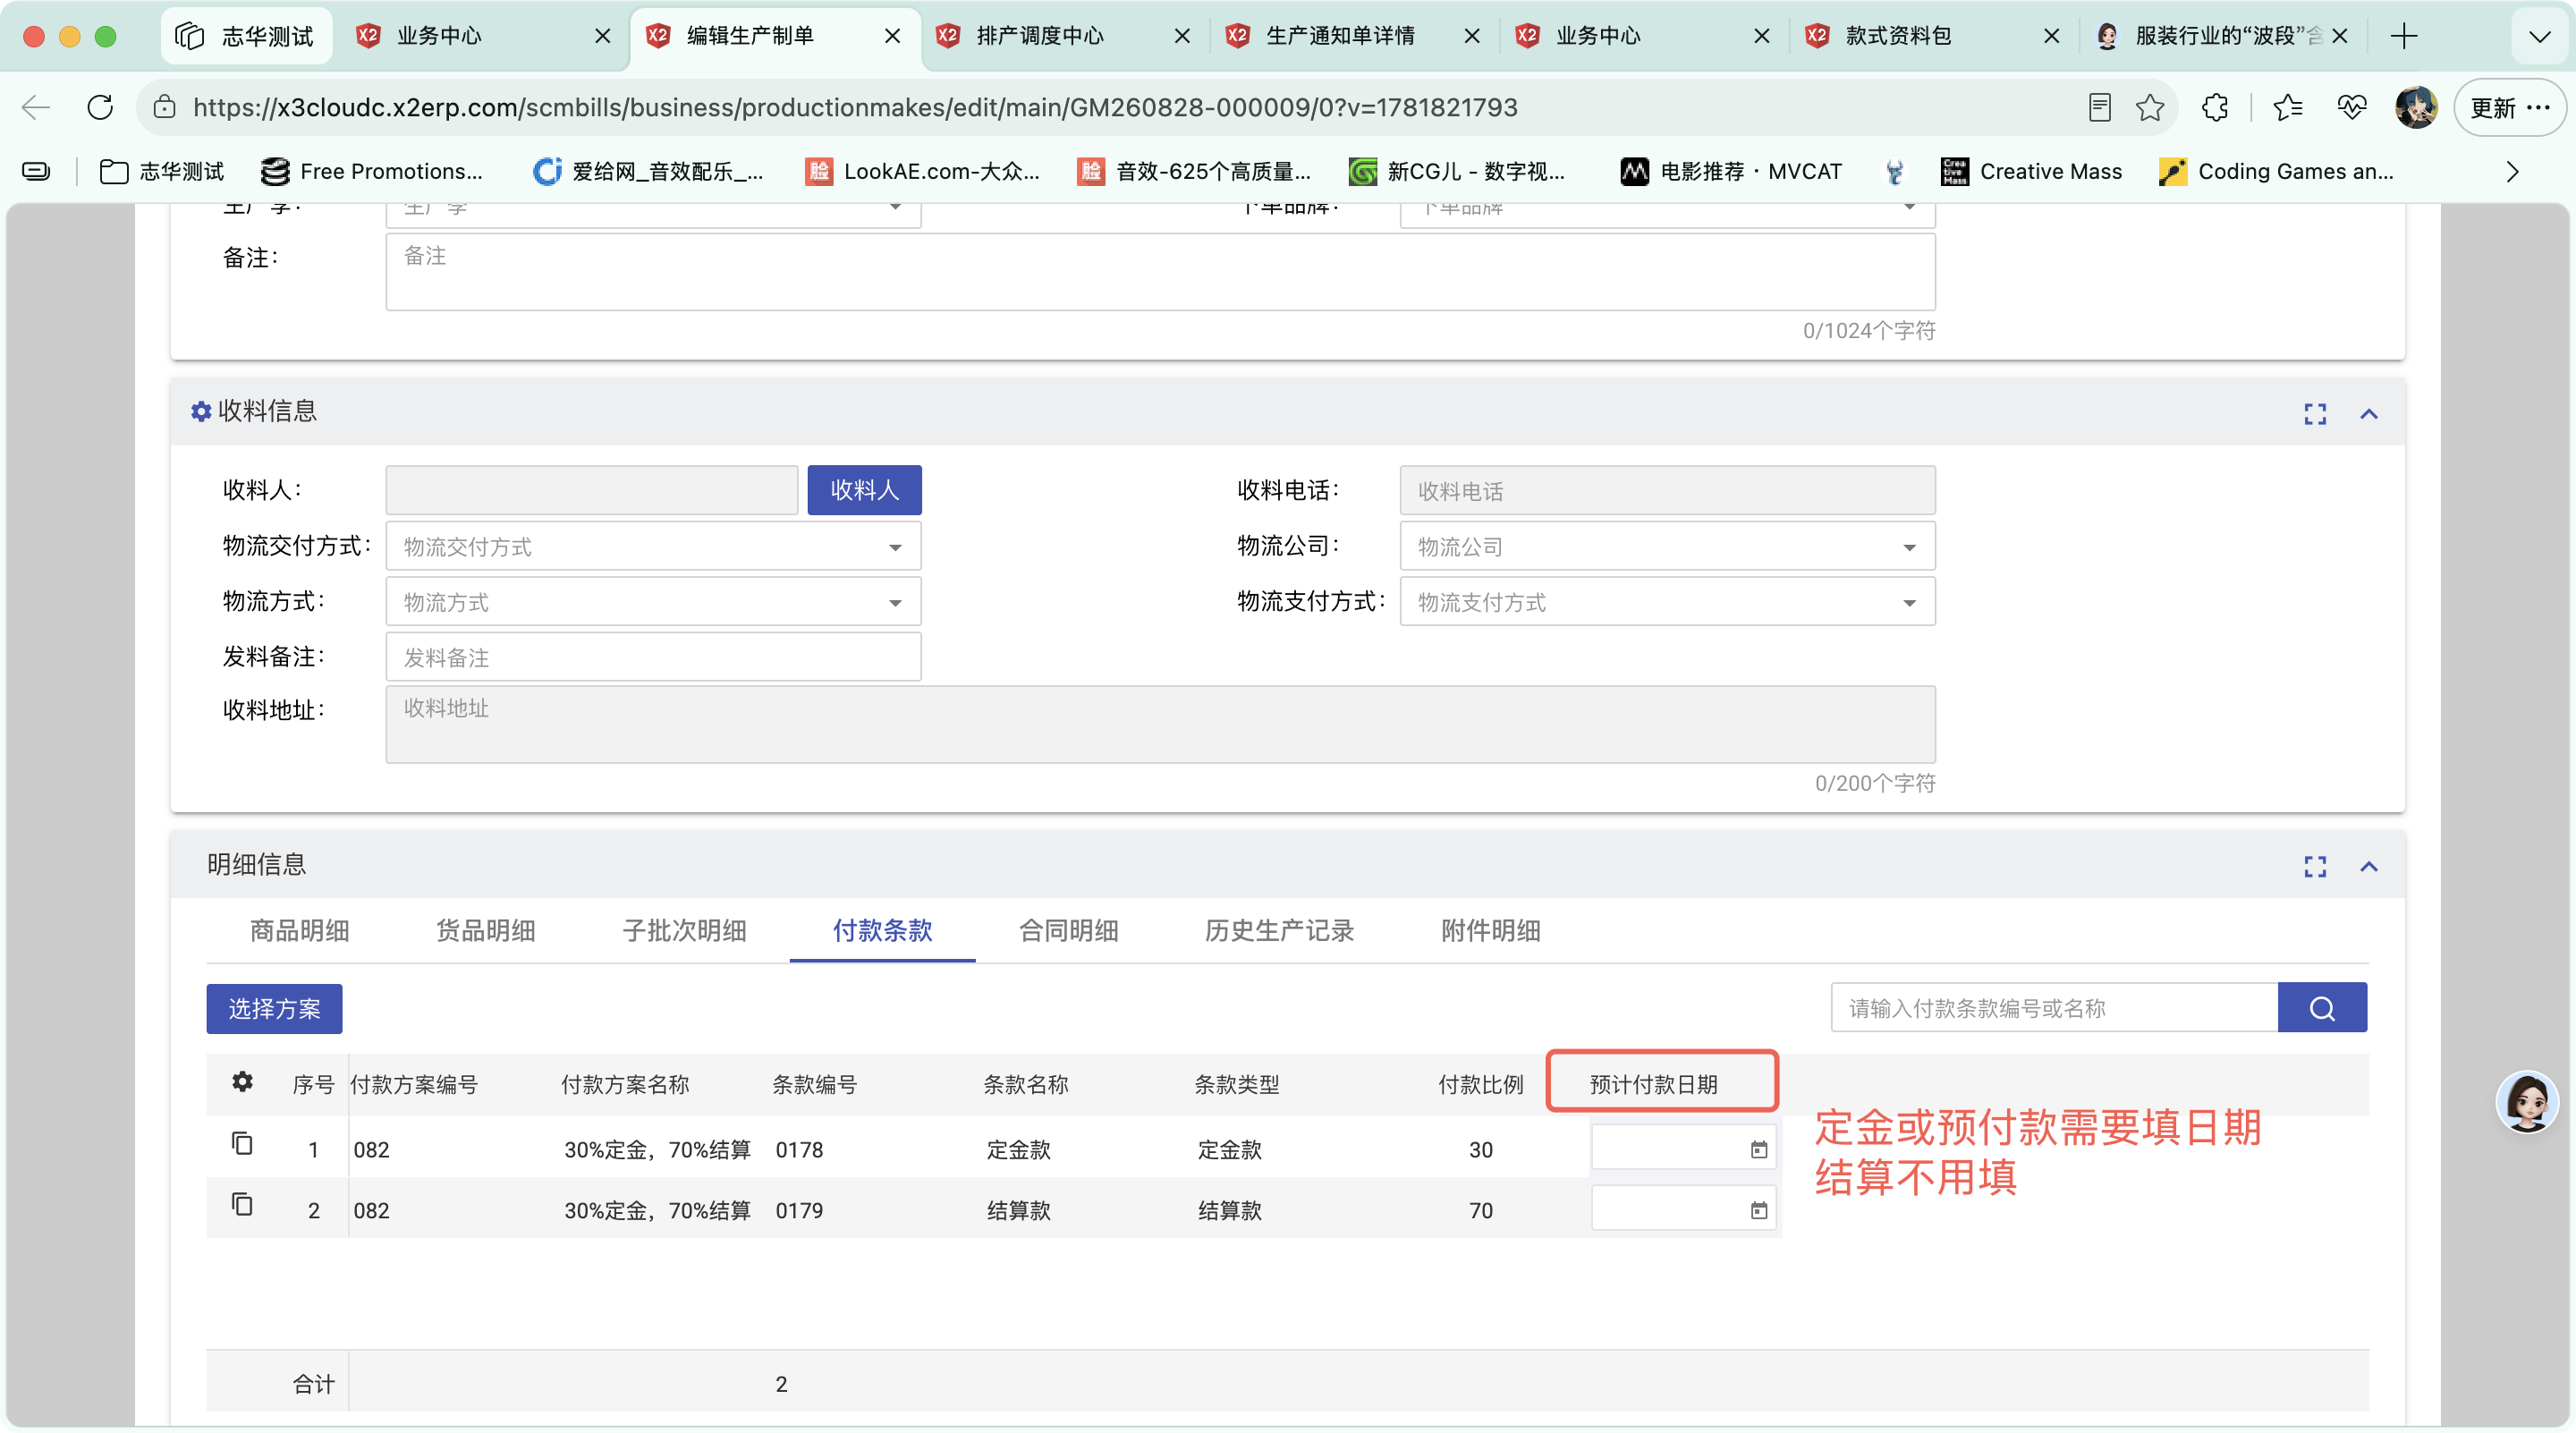This screenshot has width=2576, height=1433.
Task: Open table column settings gear
Action: coord(242,1082)
